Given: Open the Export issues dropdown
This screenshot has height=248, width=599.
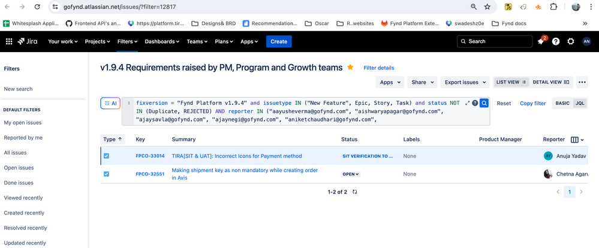Looking at the screenshot, I should 465,82.
